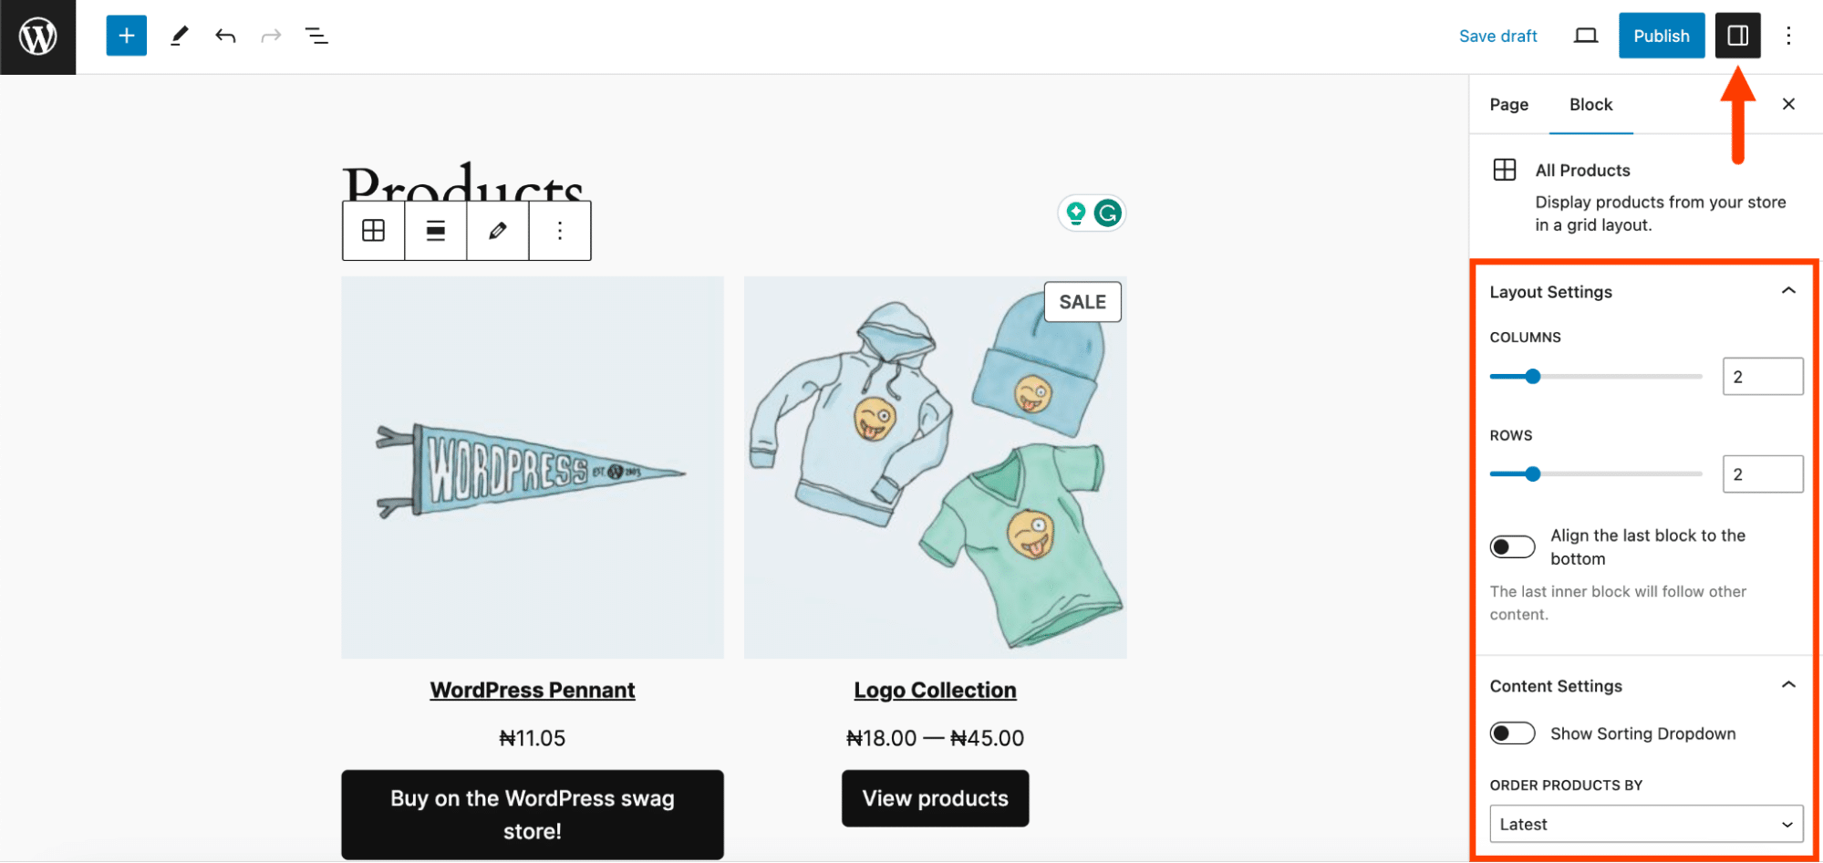Click the WordPress logo icon
The height and width of the screenshot is (863, 1823).
click(x=38, y=36)
